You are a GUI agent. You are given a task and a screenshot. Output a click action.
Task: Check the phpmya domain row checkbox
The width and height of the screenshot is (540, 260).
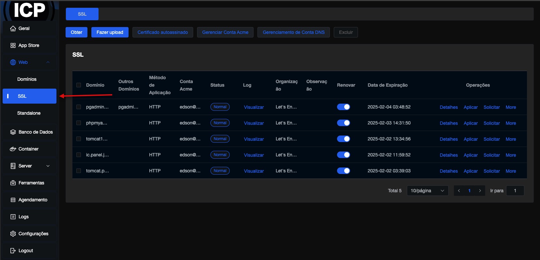click(79, 123)
